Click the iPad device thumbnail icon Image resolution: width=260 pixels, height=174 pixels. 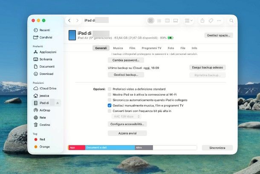(x=72, y=35)
